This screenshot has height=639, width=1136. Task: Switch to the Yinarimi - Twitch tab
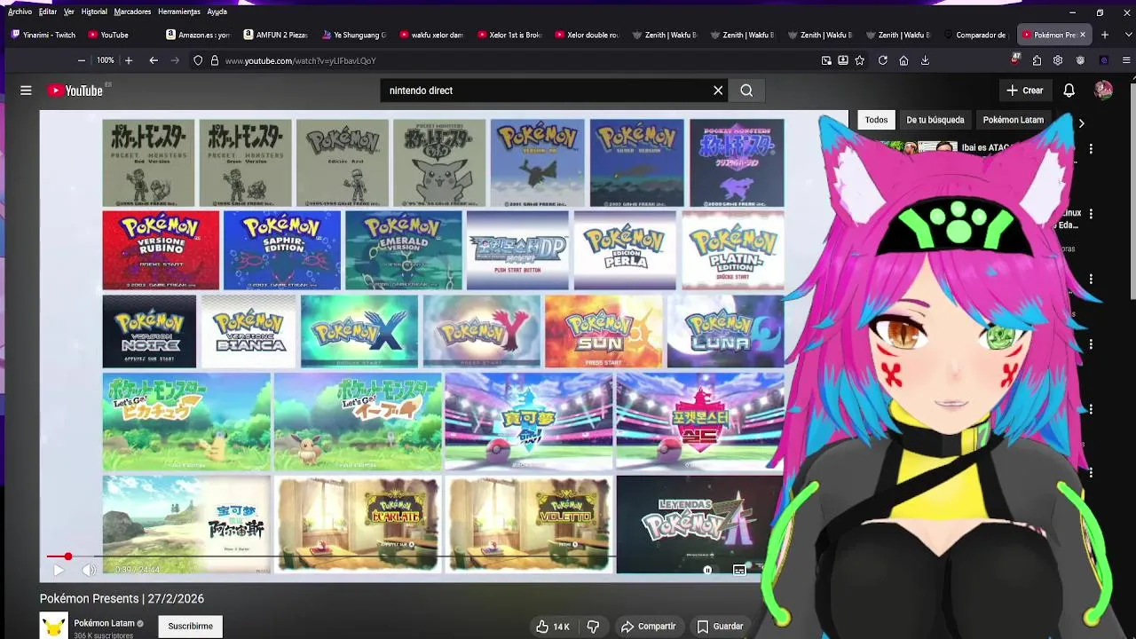(x=44, y=35)
